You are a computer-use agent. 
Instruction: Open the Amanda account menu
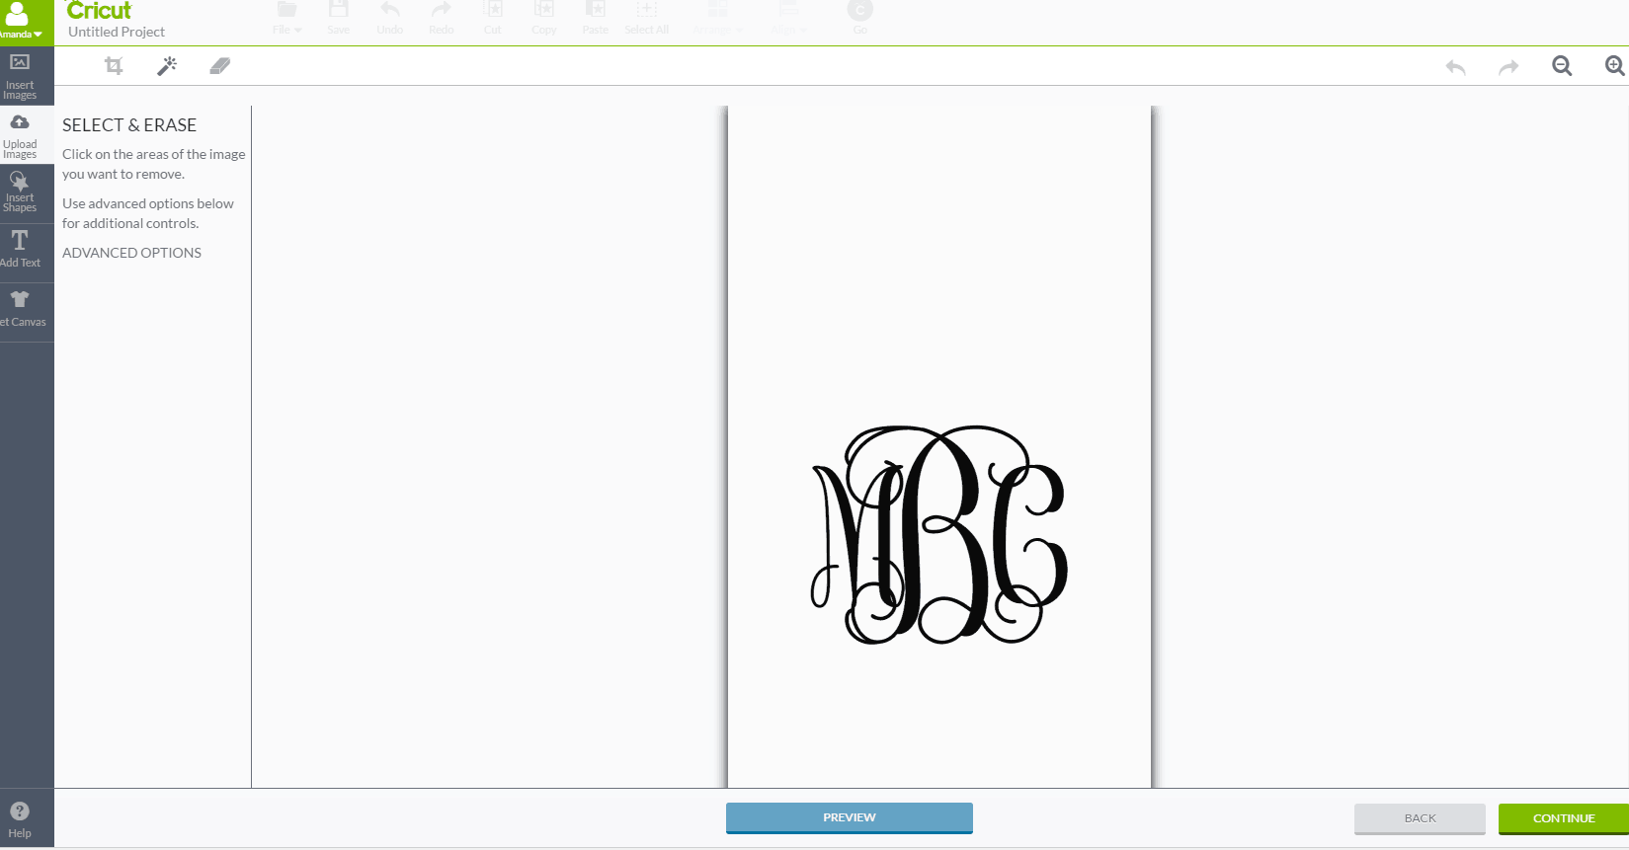[x=20, y=21]
